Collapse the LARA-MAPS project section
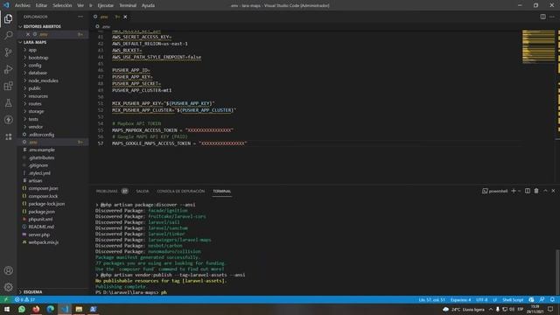The image size is (560, 315). point(52,42)
